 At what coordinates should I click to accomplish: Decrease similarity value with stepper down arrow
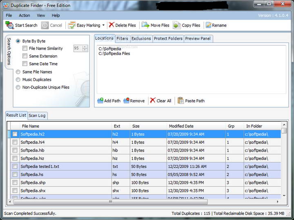(85, 50)
